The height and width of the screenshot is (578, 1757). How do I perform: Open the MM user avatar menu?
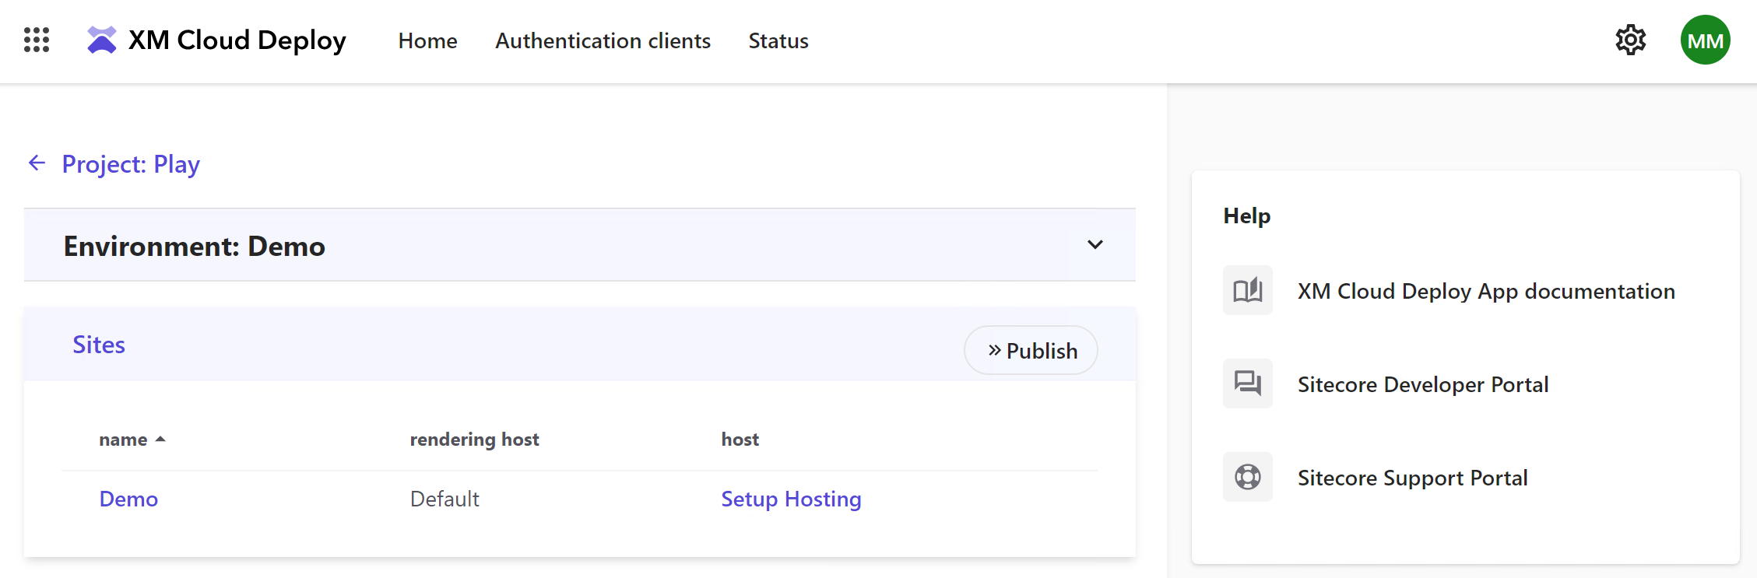click(x=1705, y=40)
